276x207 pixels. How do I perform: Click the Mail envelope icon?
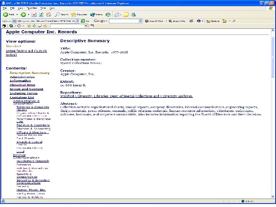tap(117, 15)
